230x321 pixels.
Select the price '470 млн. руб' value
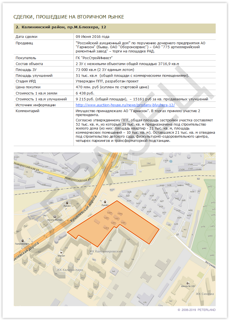point(112,87)
